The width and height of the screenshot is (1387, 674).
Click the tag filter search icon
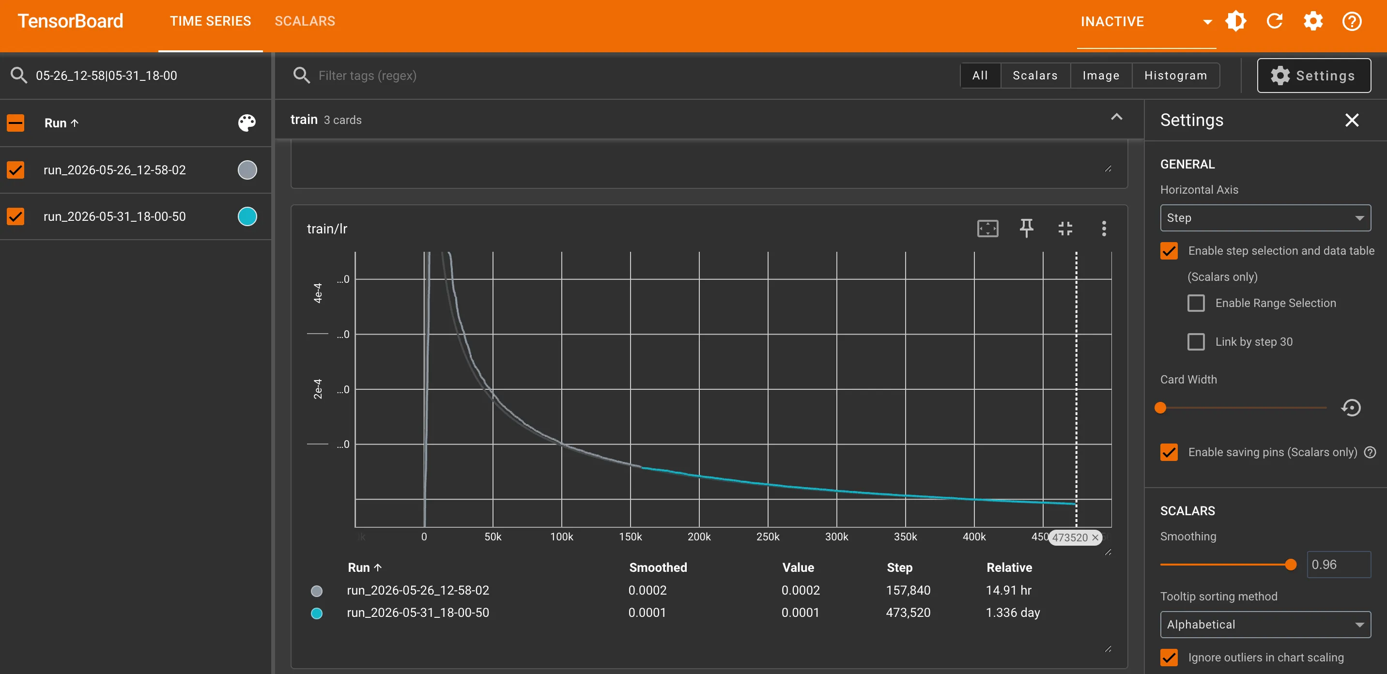pos(302,76)
